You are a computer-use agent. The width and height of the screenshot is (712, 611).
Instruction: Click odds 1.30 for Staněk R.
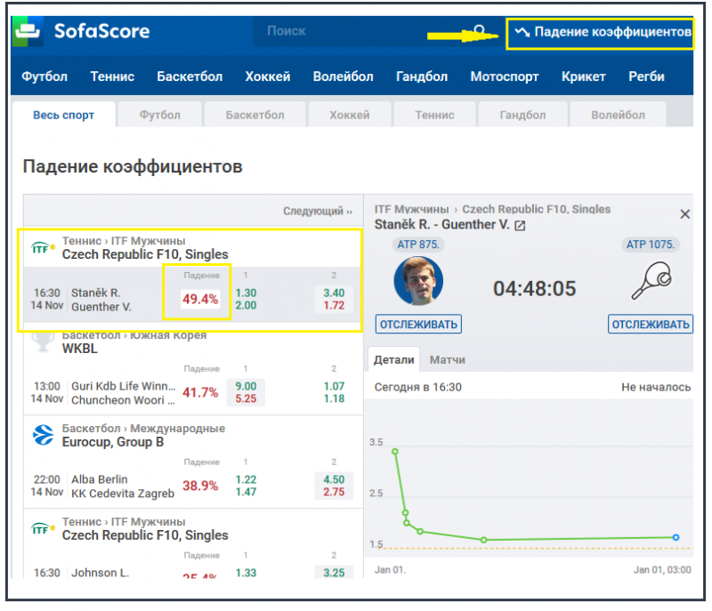pos(246,293)
